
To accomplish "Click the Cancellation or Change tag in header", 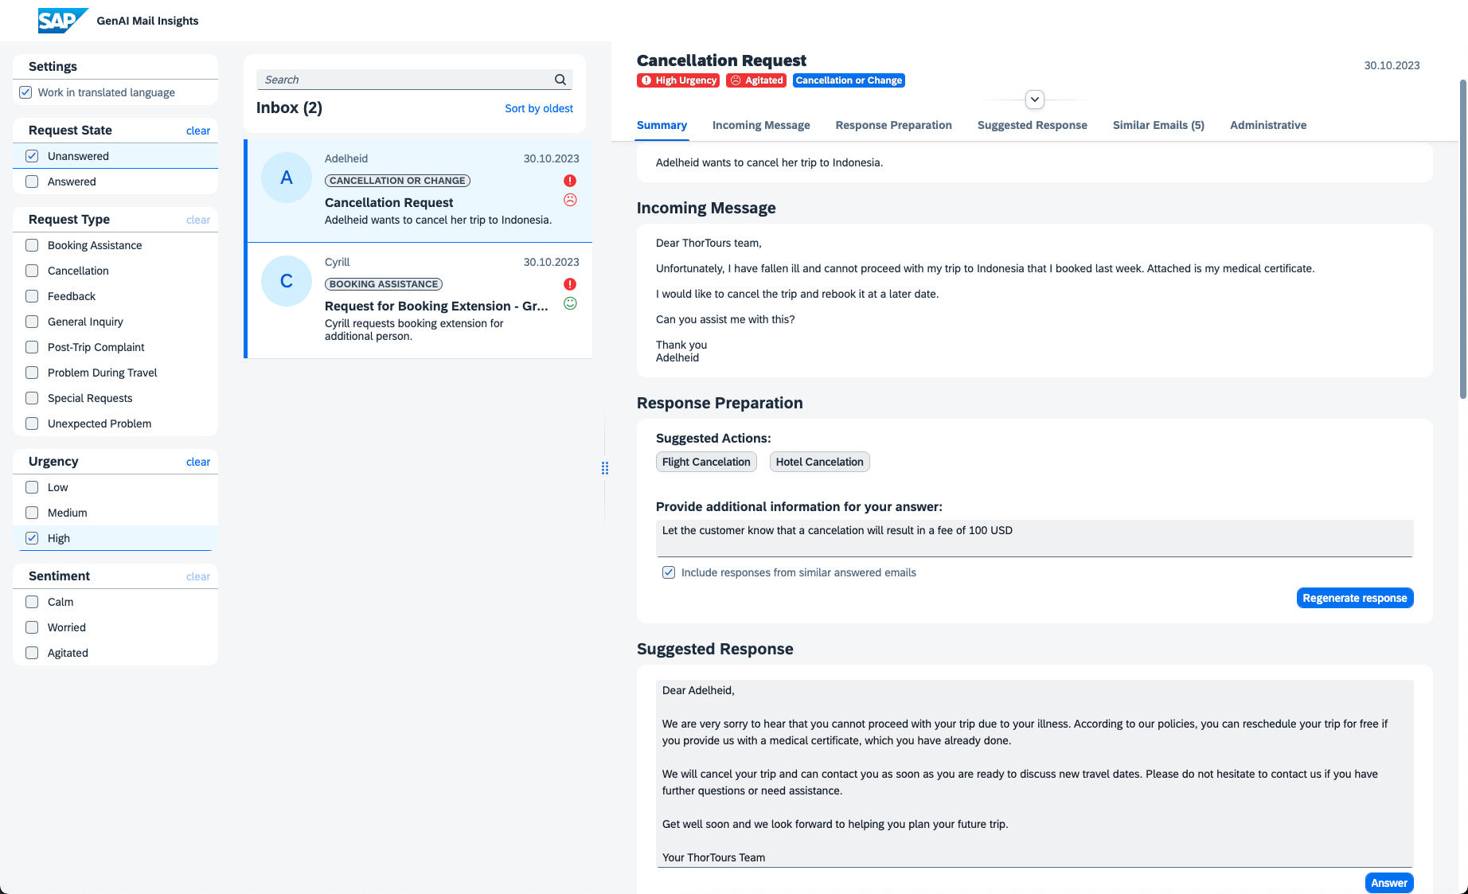I will tap(849, 80).
